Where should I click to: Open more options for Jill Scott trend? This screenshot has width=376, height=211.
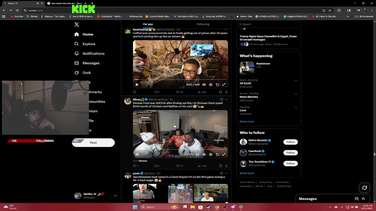pos(296,80)
